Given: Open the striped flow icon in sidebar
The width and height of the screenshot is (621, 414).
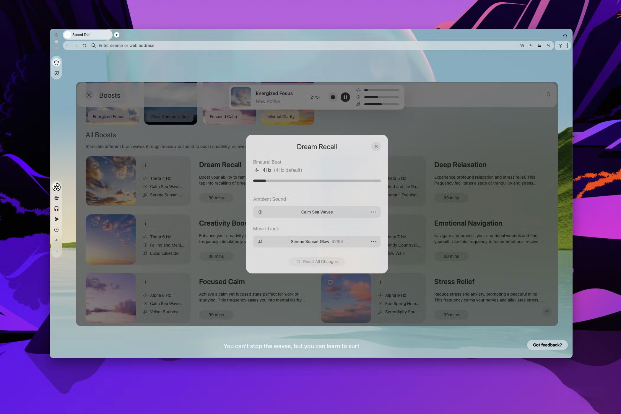Looking at the screenshot, I should click(x=56, y=198).
